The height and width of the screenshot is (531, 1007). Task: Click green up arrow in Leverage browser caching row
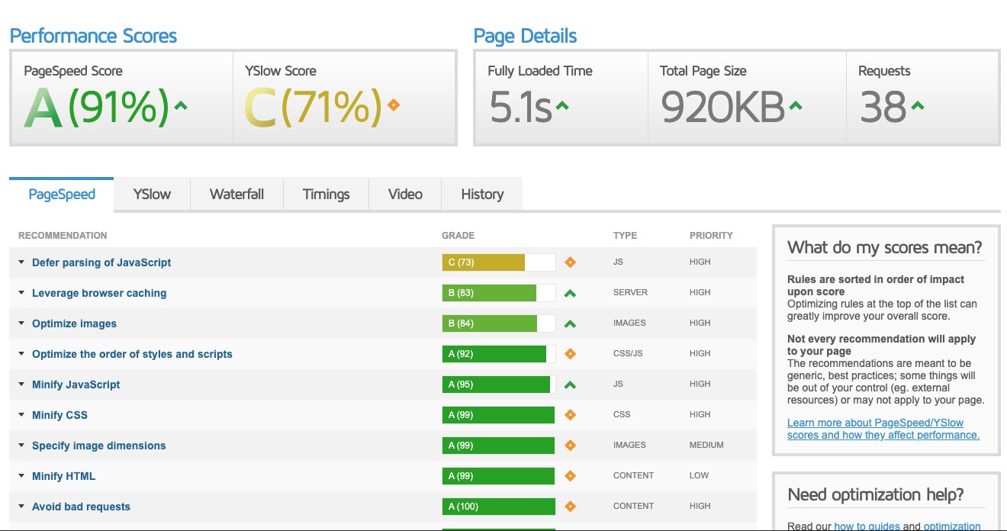coord(570,293)
